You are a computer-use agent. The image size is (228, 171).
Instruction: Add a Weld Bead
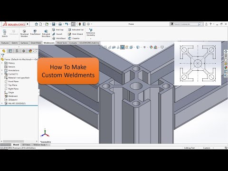tap(59, 38)
